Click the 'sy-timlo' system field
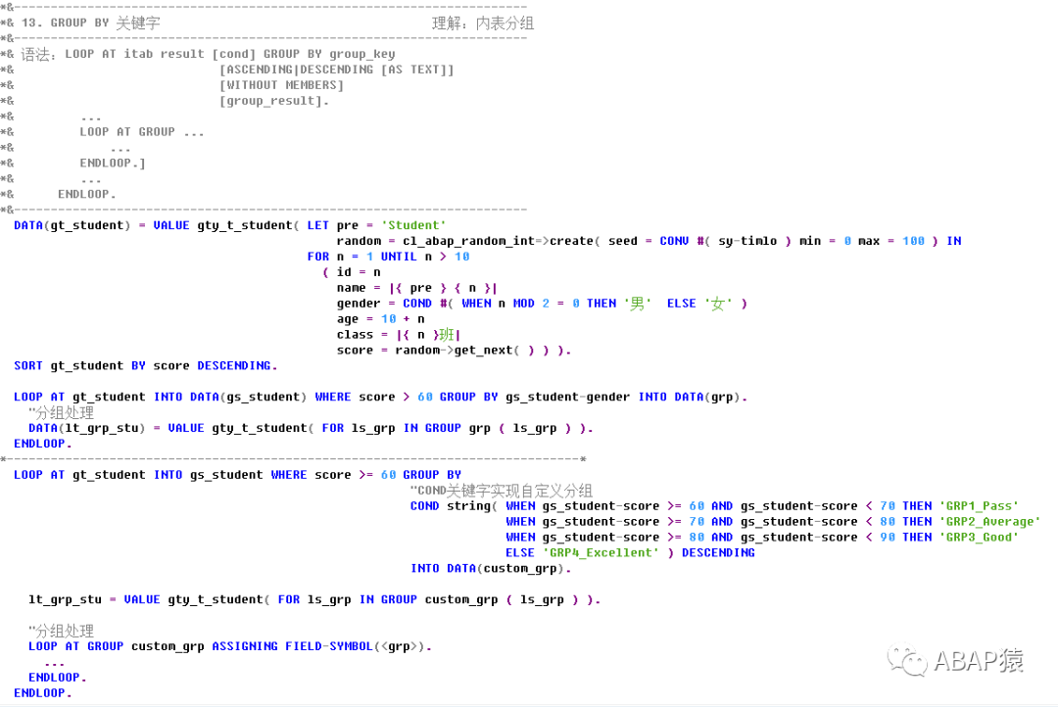Viewport: 1058px width, 707px height. click(x=747, y=241)
